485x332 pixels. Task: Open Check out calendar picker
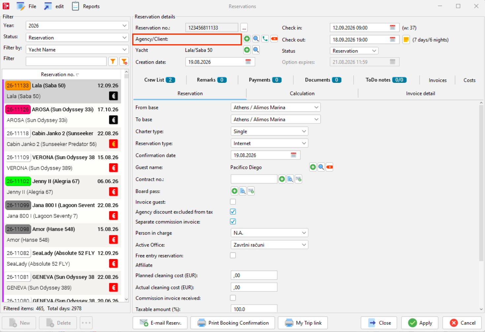coord(393,40)
